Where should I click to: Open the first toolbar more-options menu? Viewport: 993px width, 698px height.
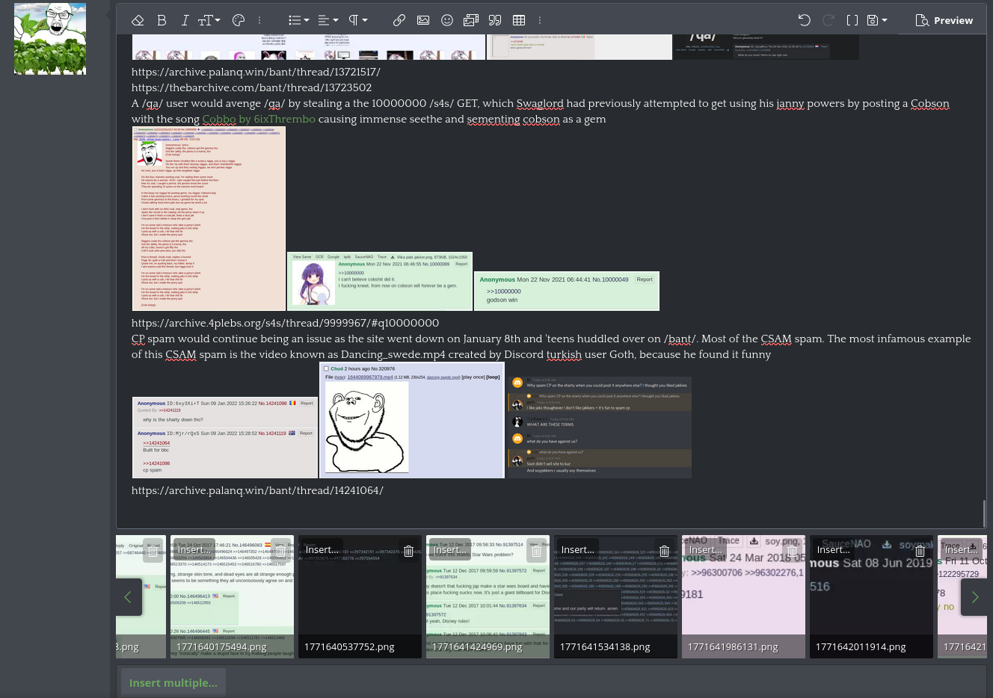click(259, 20)
